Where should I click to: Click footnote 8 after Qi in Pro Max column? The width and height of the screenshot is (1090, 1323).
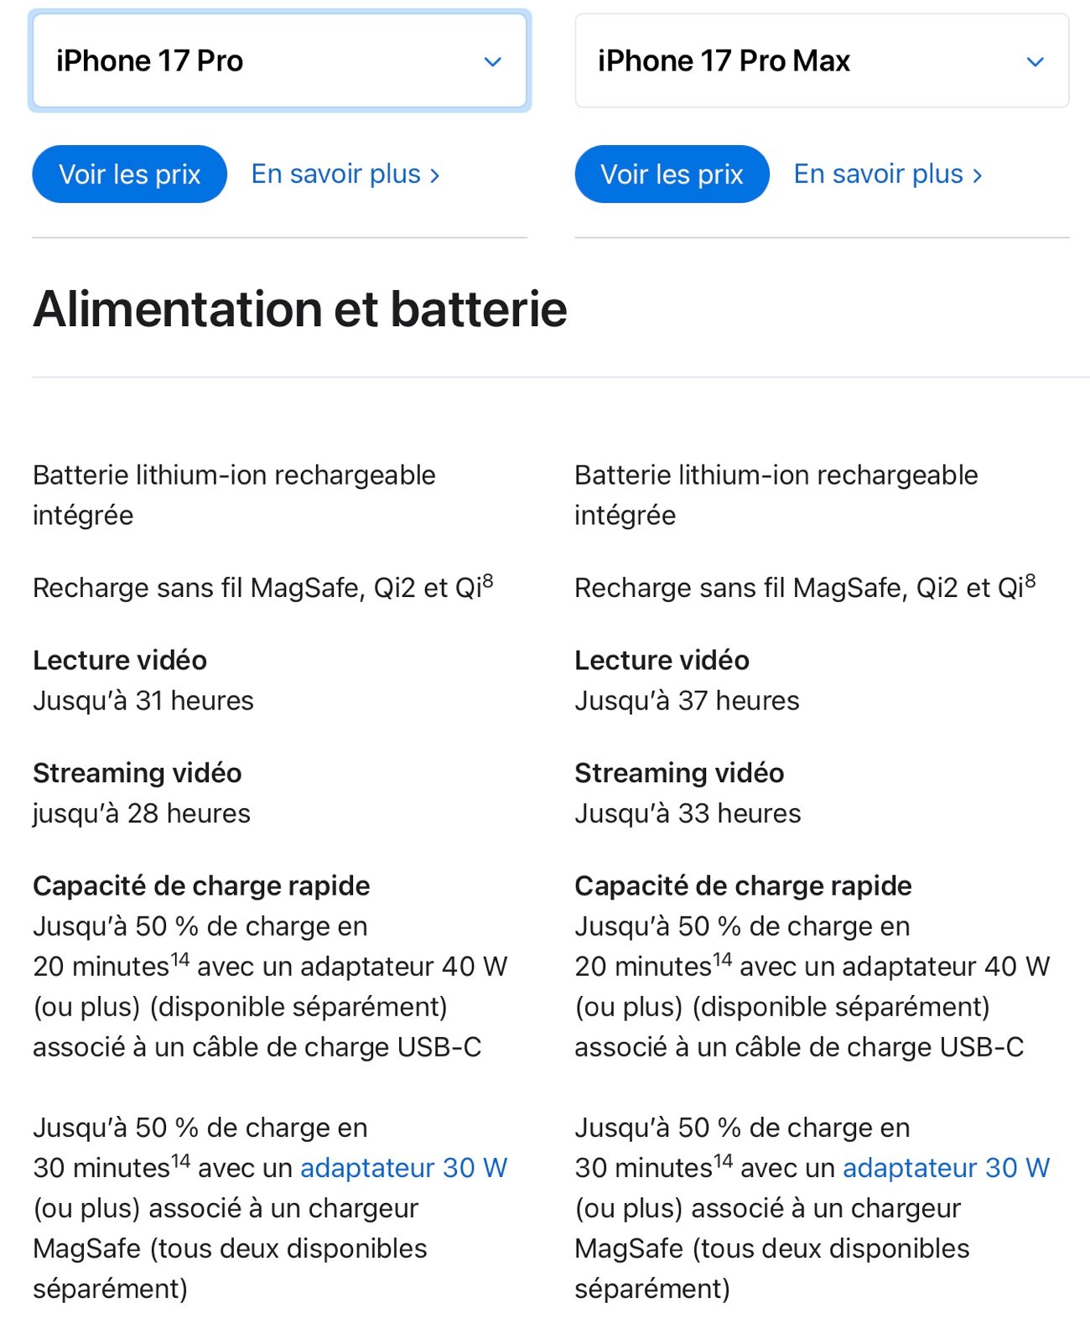click(1030, 580)
